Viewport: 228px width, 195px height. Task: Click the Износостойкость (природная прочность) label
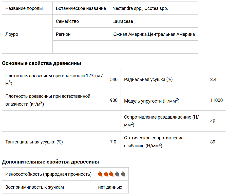[48, 174]
